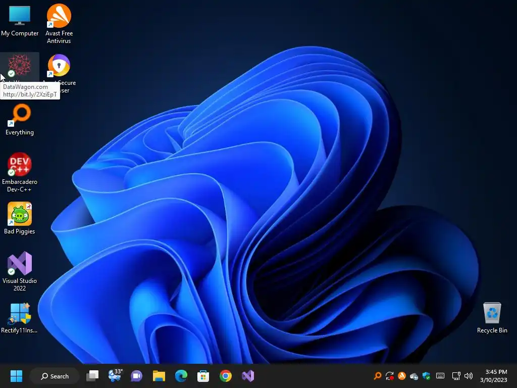Click the OneDrive cloud sync tray icon

414,376
